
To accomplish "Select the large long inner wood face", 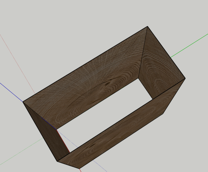I will (85, 78).
